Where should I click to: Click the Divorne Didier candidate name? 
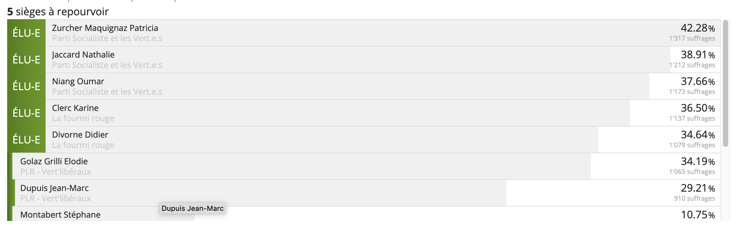[x=80, y=135]
